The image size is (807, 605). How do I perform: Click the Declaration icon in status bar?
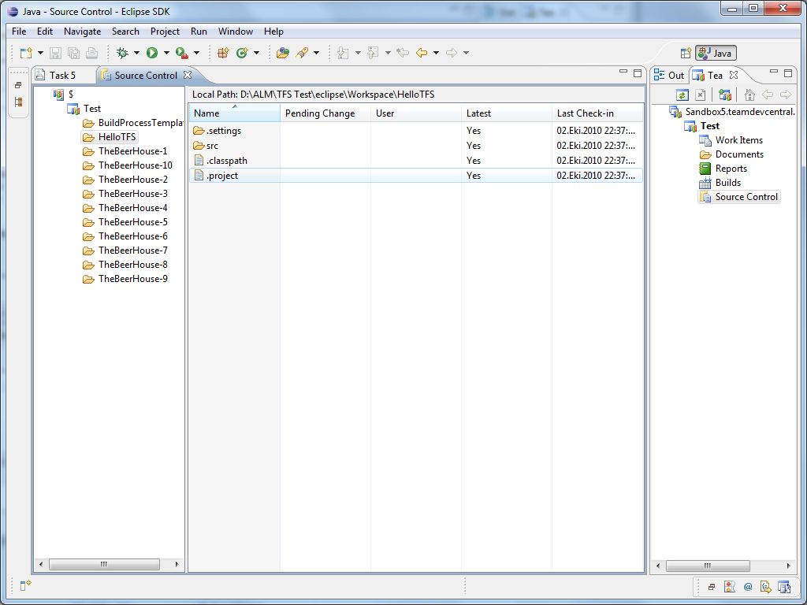pos(766,586)
